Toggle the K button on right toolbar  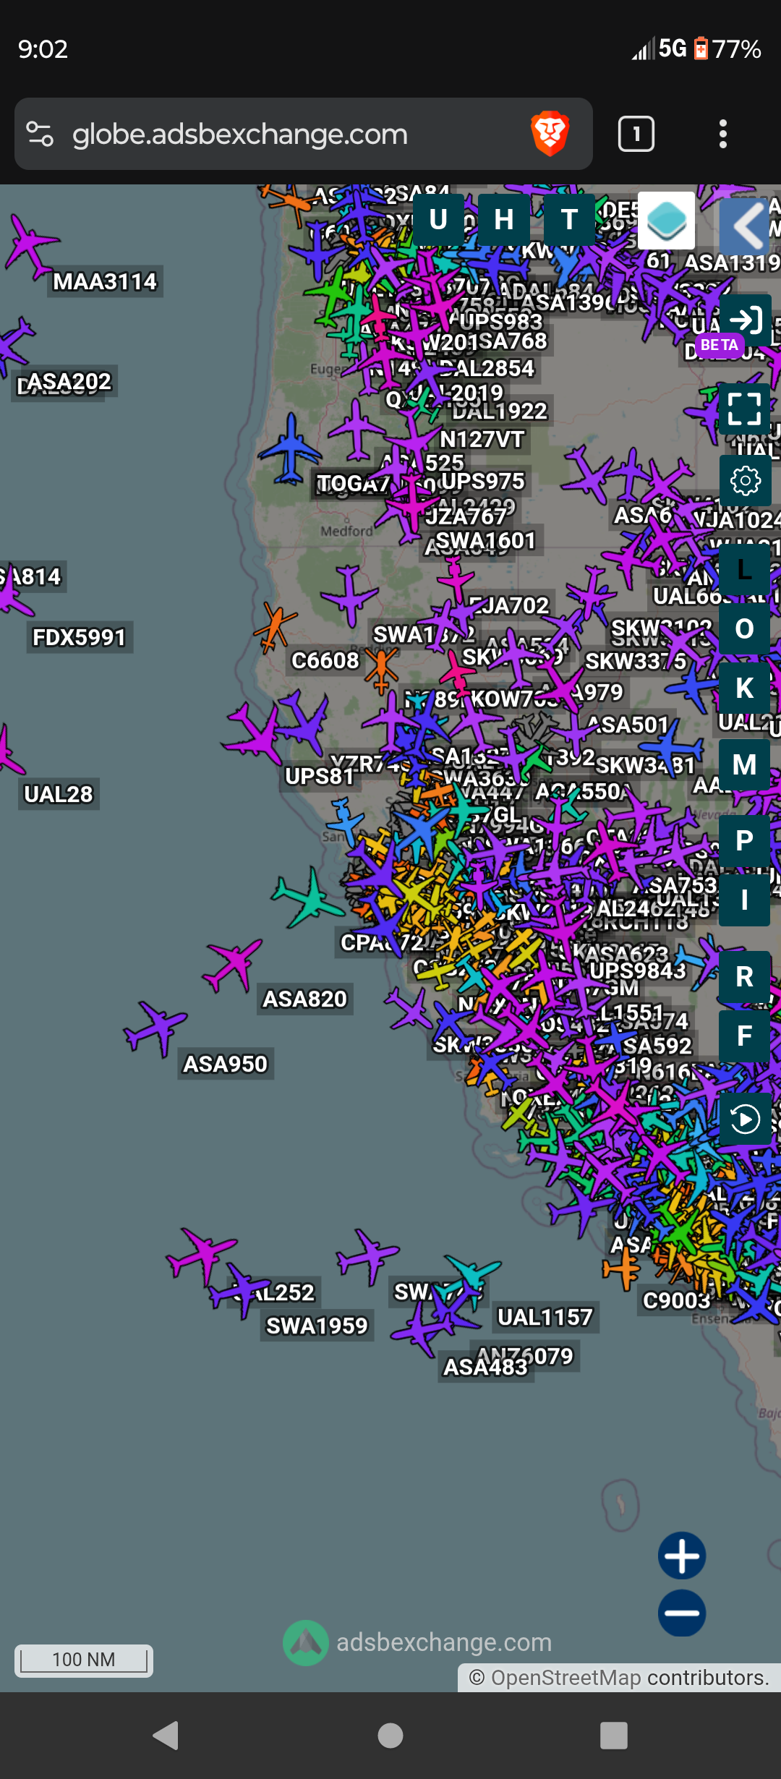(745, 688)
